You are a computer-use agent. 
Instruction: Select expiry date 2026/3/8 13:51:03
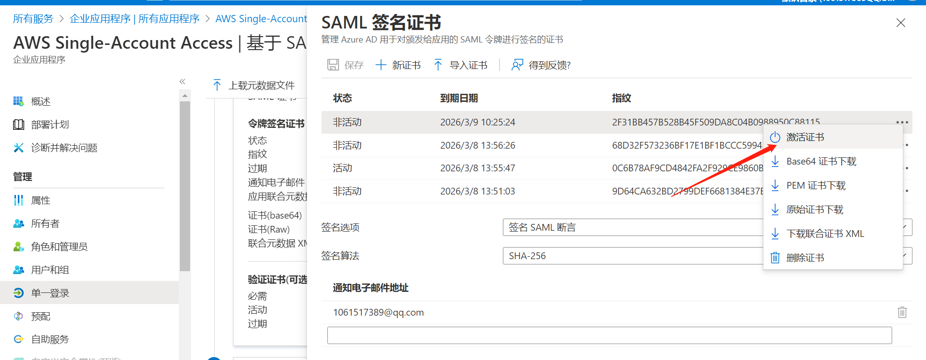coord(478,191)
